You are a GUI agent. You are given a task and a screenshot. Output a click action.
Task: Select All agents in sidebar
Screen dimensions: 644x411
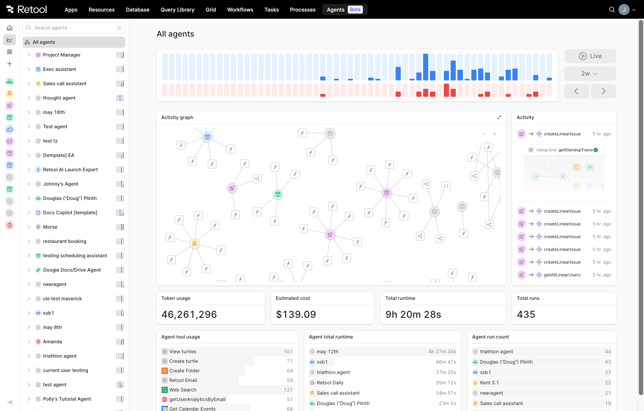point(74,42)
